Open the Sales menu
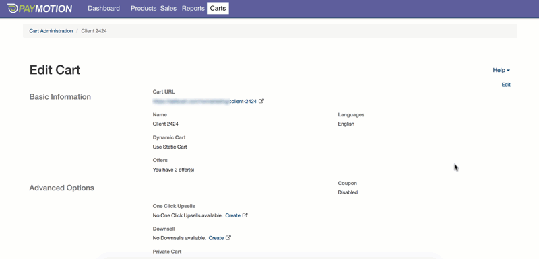This screenshot has width=539, height=259. click(168, 9)
